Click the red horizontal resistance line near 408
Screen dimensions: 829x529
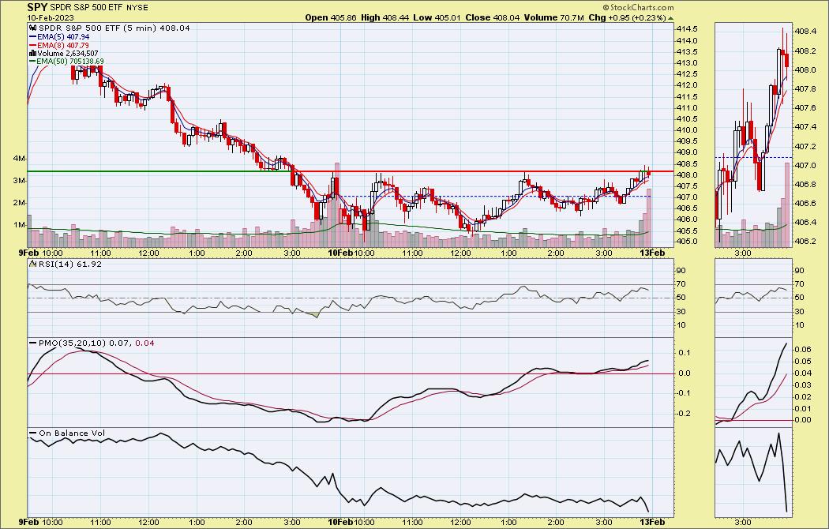point(484,171)
